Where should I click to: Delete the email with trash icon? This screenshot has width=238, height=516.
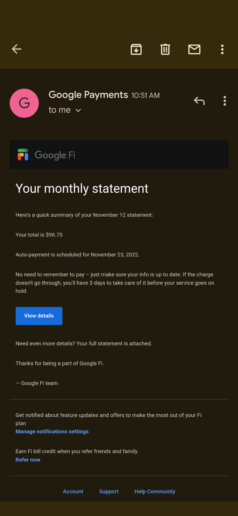165,49
